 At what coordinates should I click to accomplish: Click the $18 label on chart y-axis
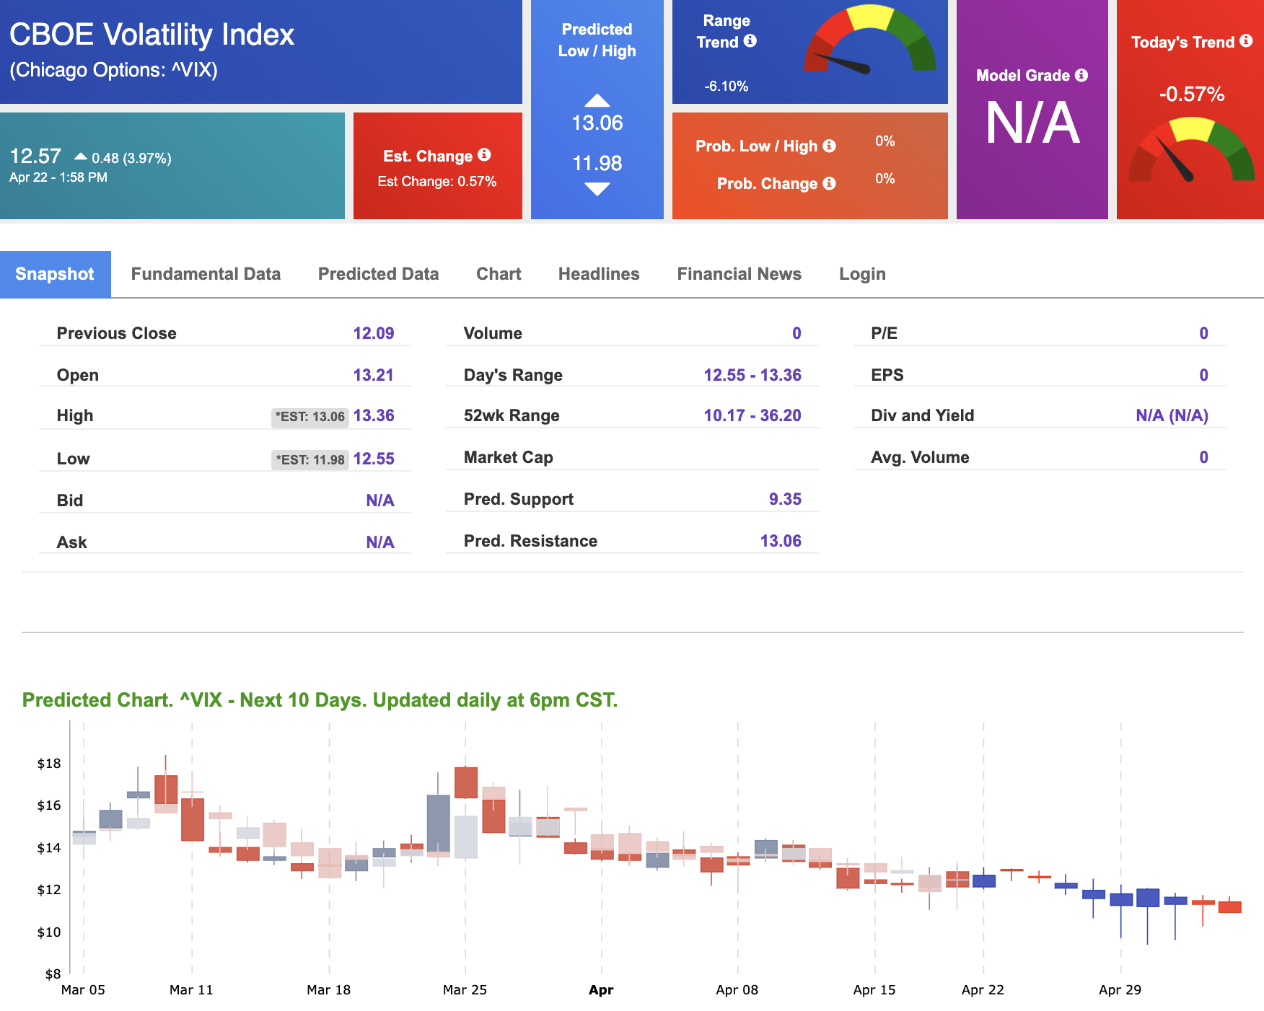click(x=49, y=764)
